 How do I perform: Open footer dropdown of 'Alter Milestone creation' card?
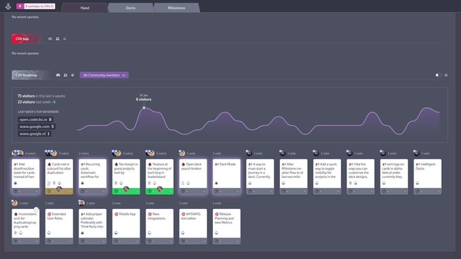point(305,191)
